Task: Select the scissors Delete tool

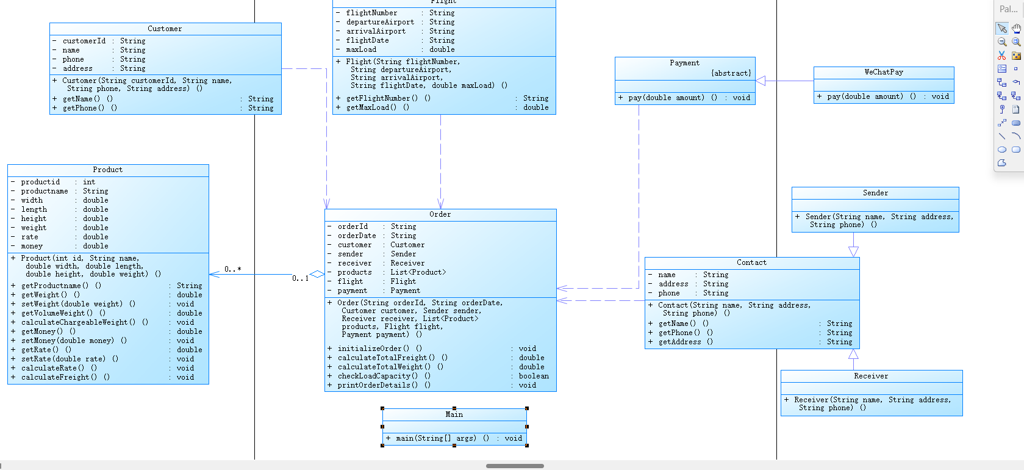Action: pyautogui.click(x=1002, y=56)
